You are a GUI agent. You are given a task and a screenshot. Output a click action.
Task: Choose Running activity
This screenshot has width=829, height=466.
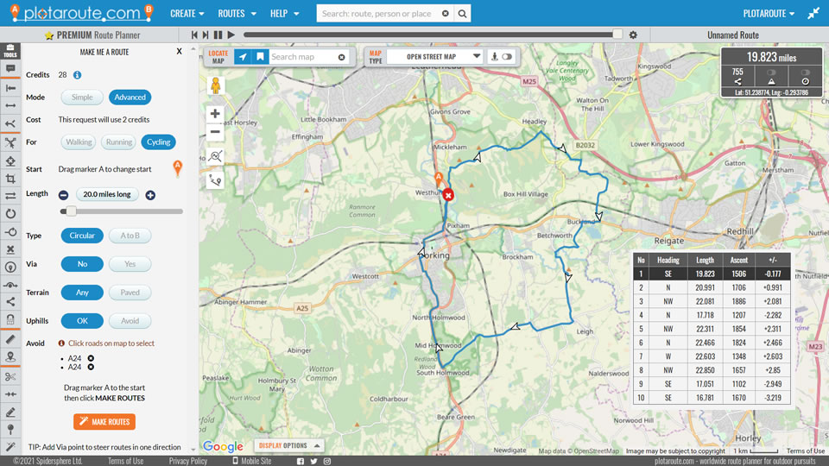tap(119, 142)
